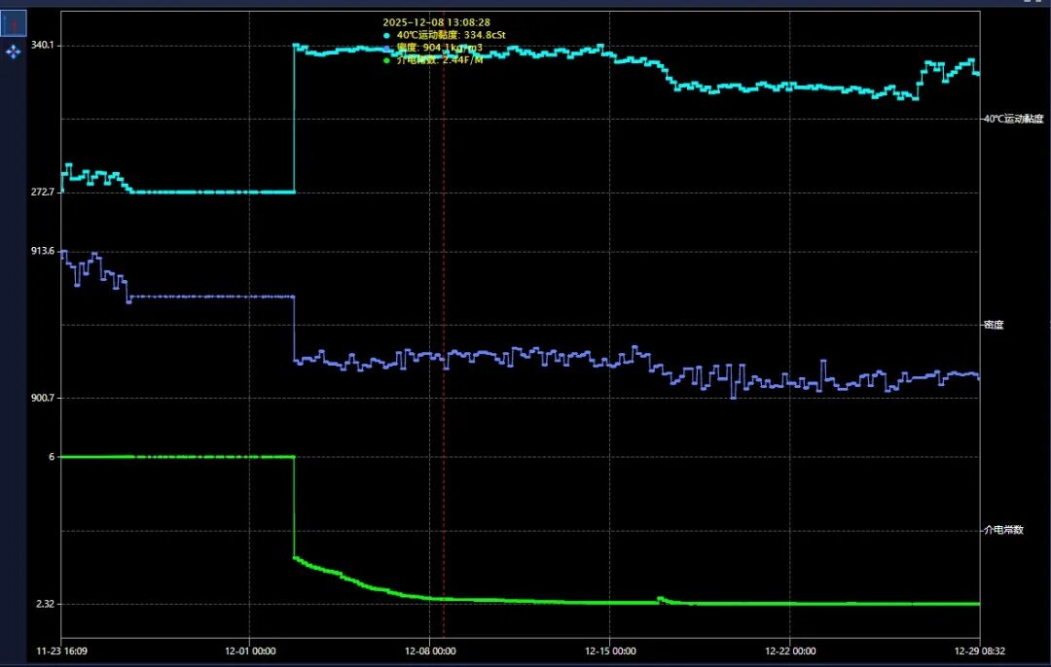Click the 12-01 00:00 time axis tick
This screenshot has height=667, width=1051.
pos(250,650)
